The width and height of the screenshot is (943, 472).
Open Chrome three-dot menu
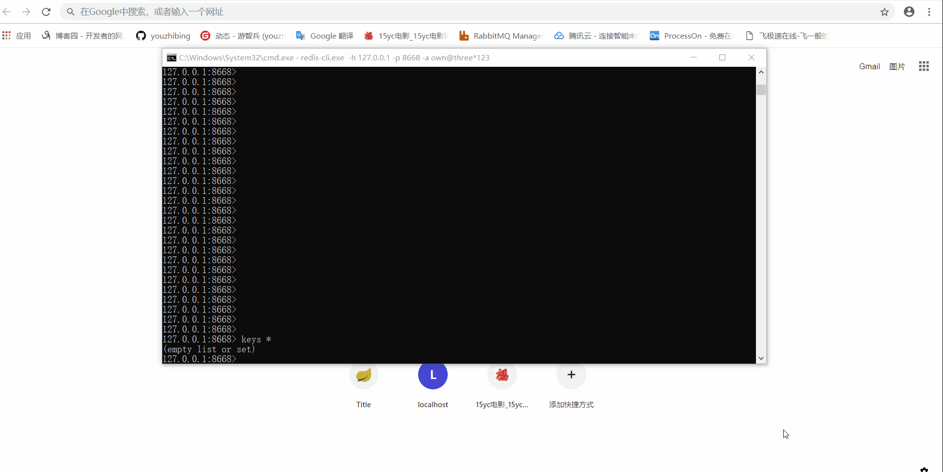click(x=929, y=12)
